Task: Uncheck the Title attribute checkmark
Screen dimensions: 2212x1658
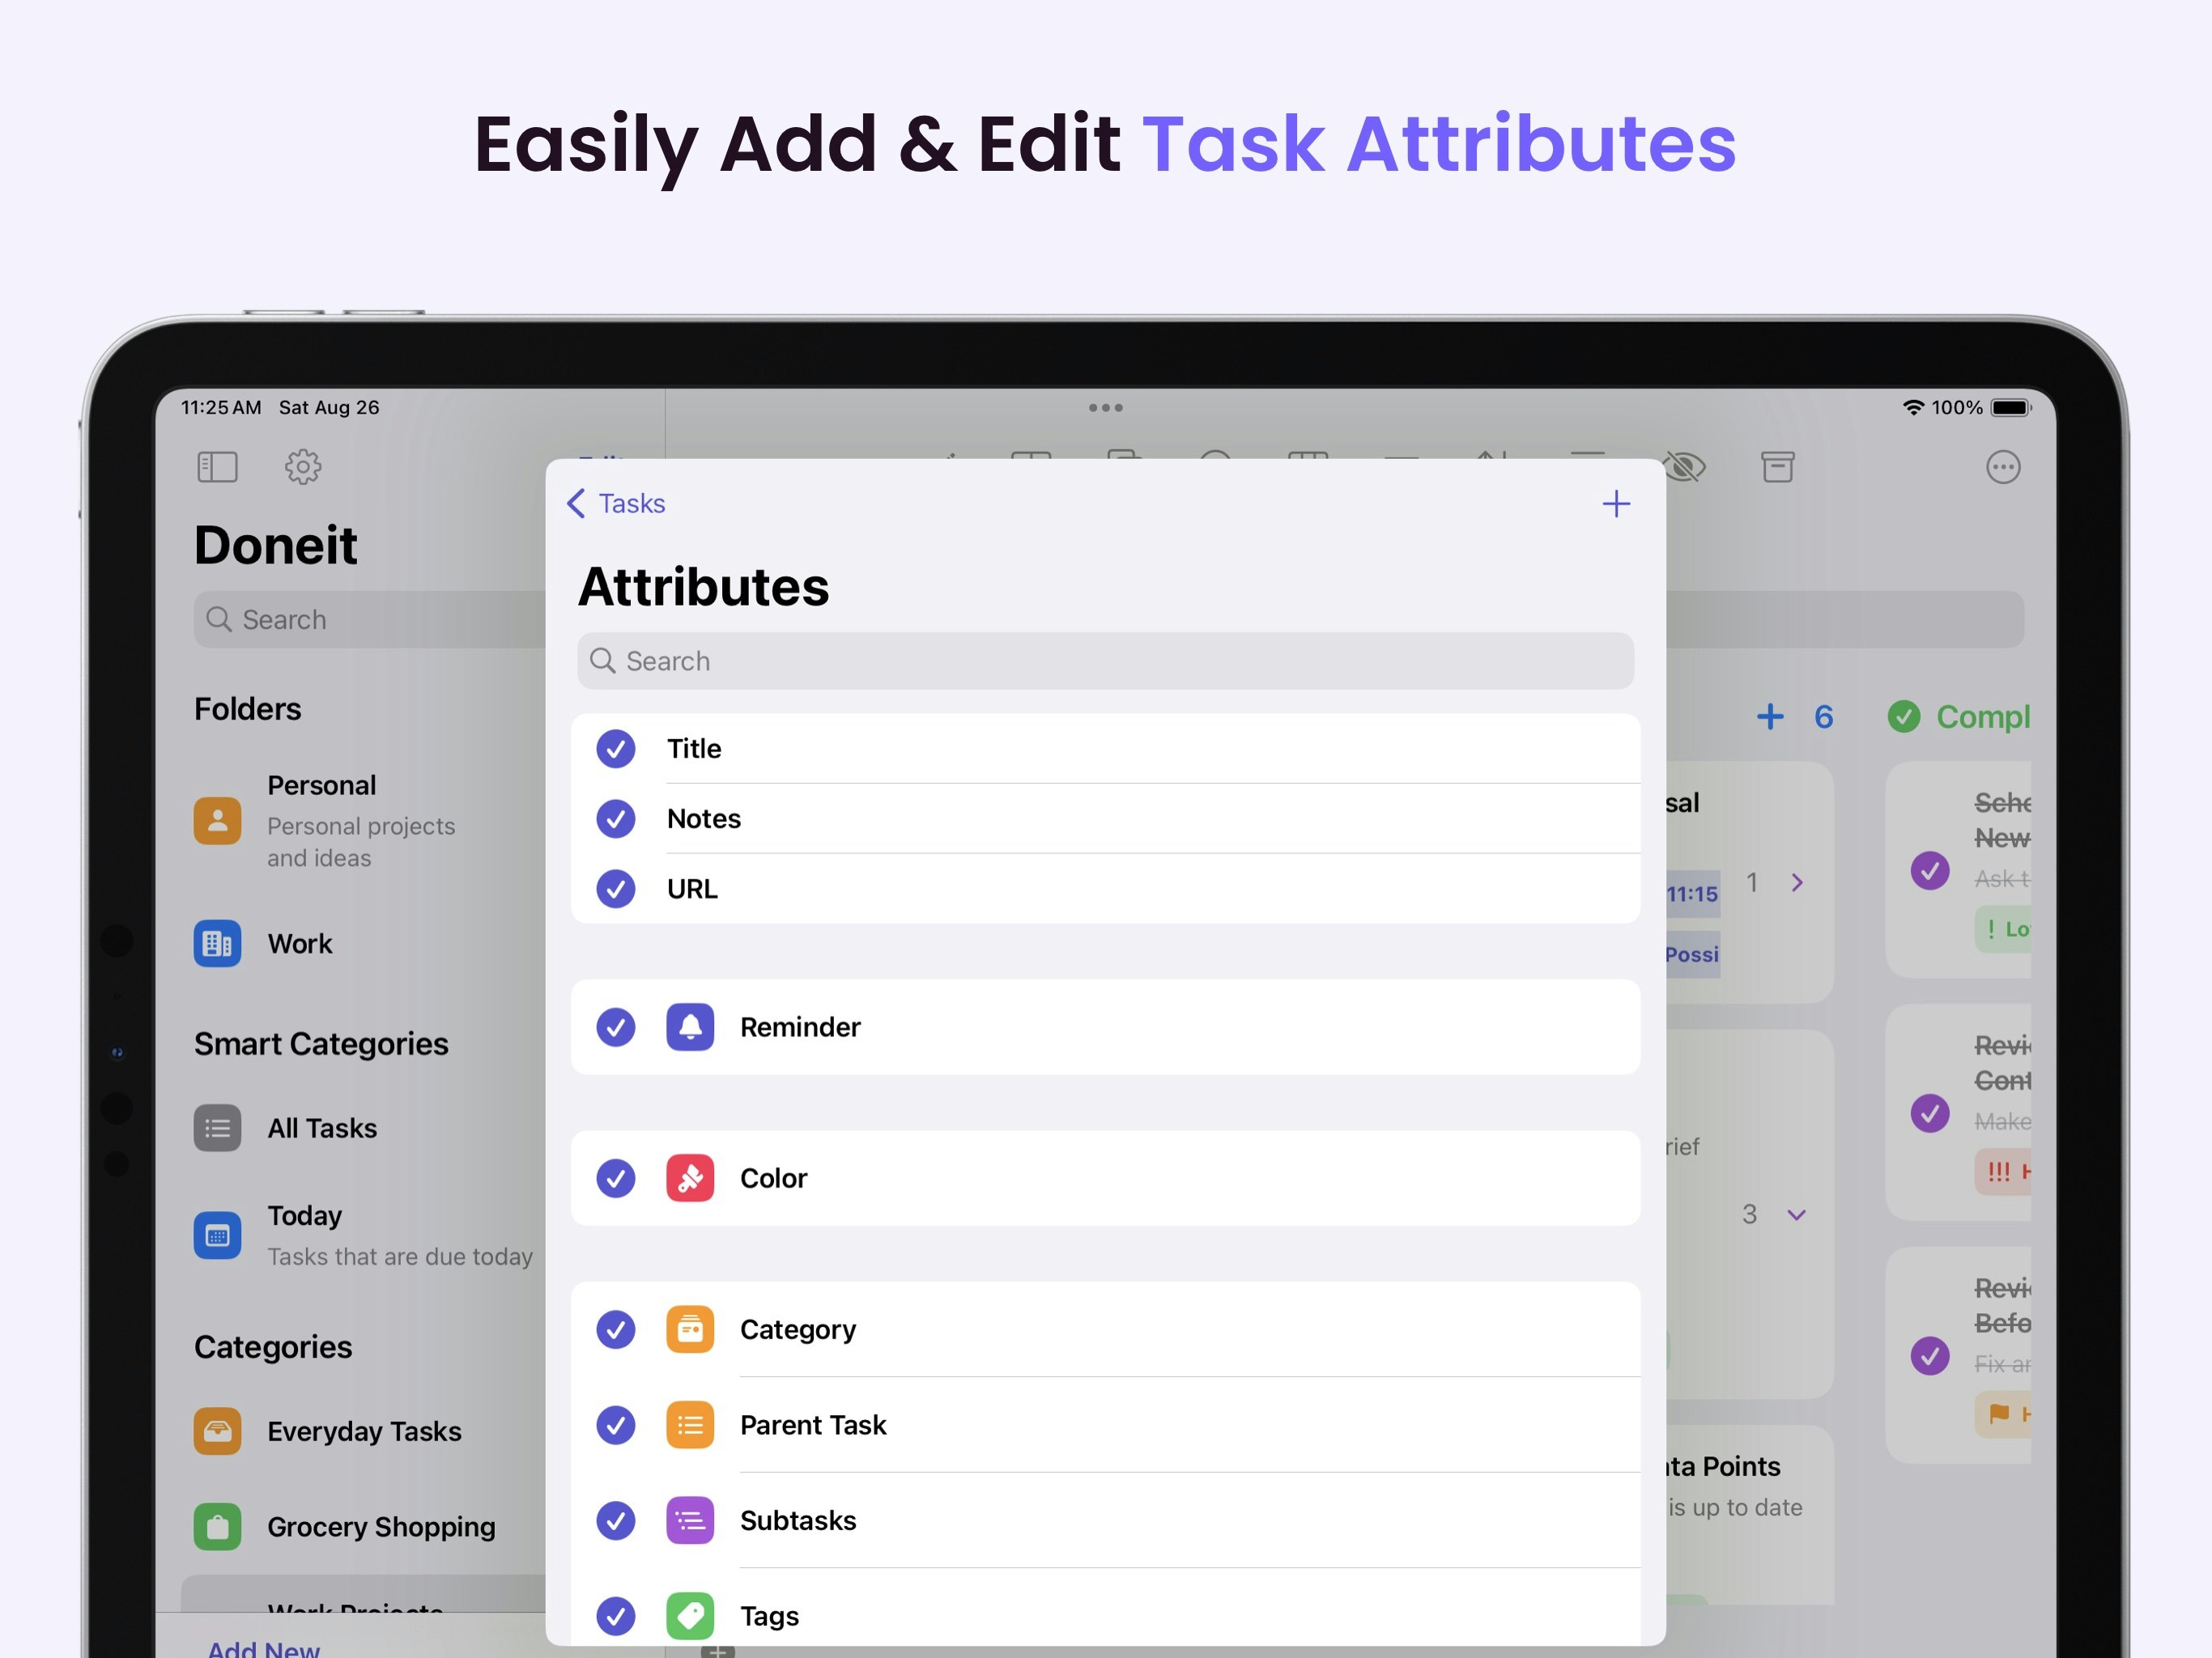Action: pos(616,749)
